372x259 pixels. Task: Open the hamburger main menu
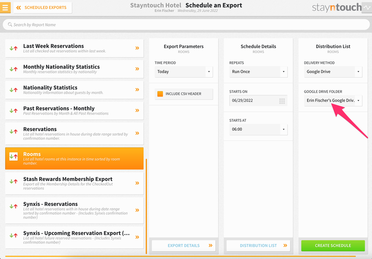point(5,7)
